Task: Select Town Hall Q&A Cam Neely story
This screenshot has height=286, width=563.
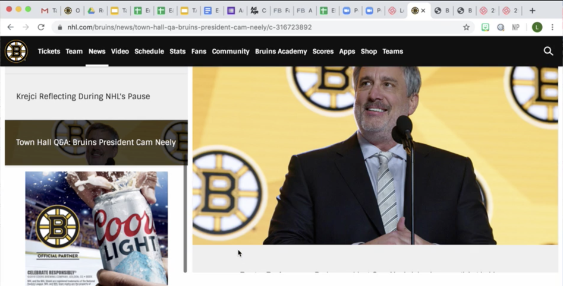Action: click(x=96, y=142)
